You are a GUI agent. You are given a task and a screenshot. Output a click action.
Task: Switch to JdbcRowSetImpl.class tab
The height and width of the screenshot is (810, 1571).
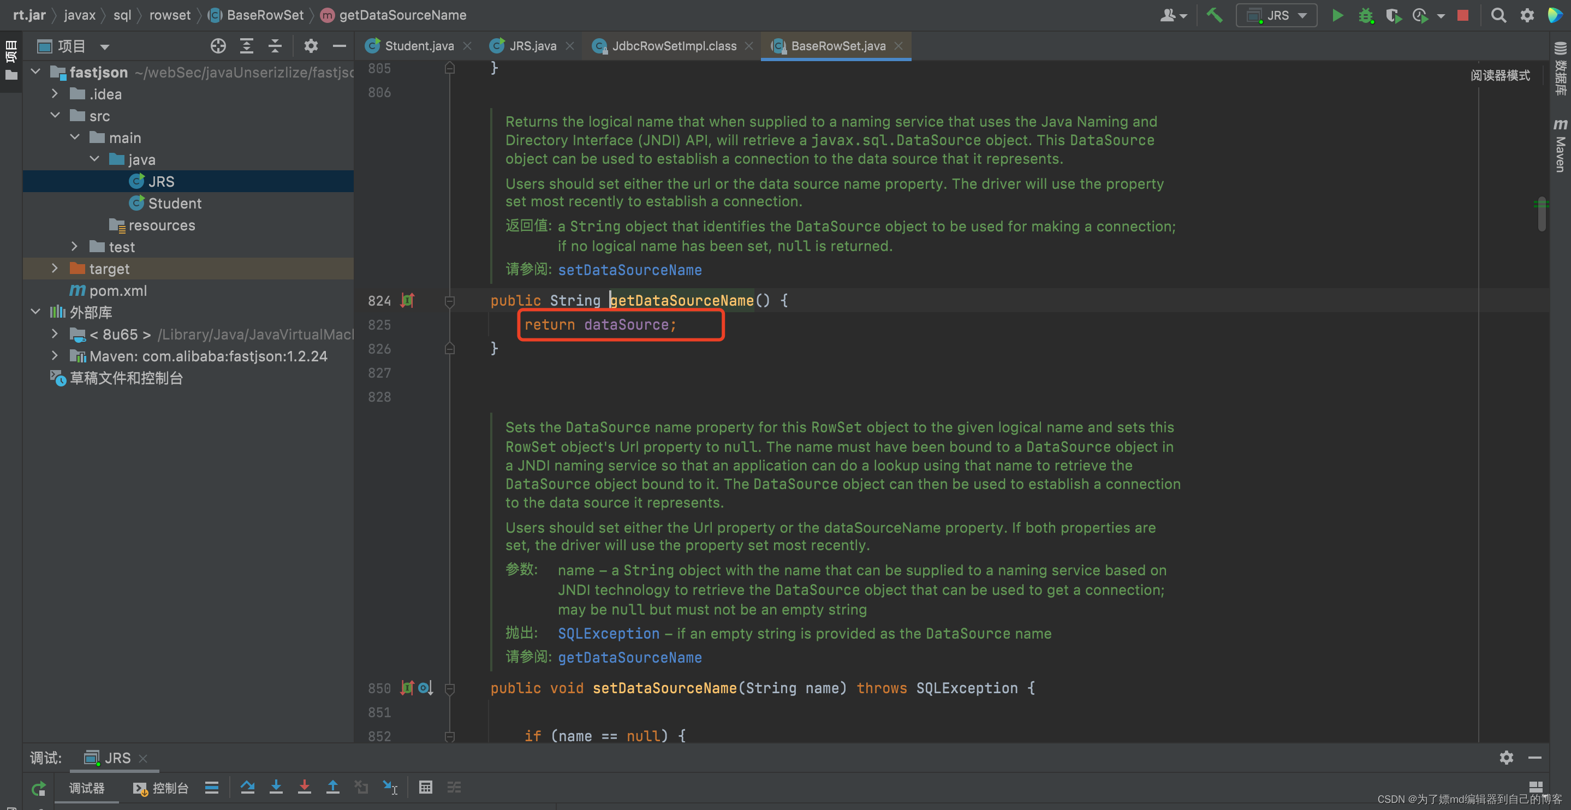pos(673,46)
